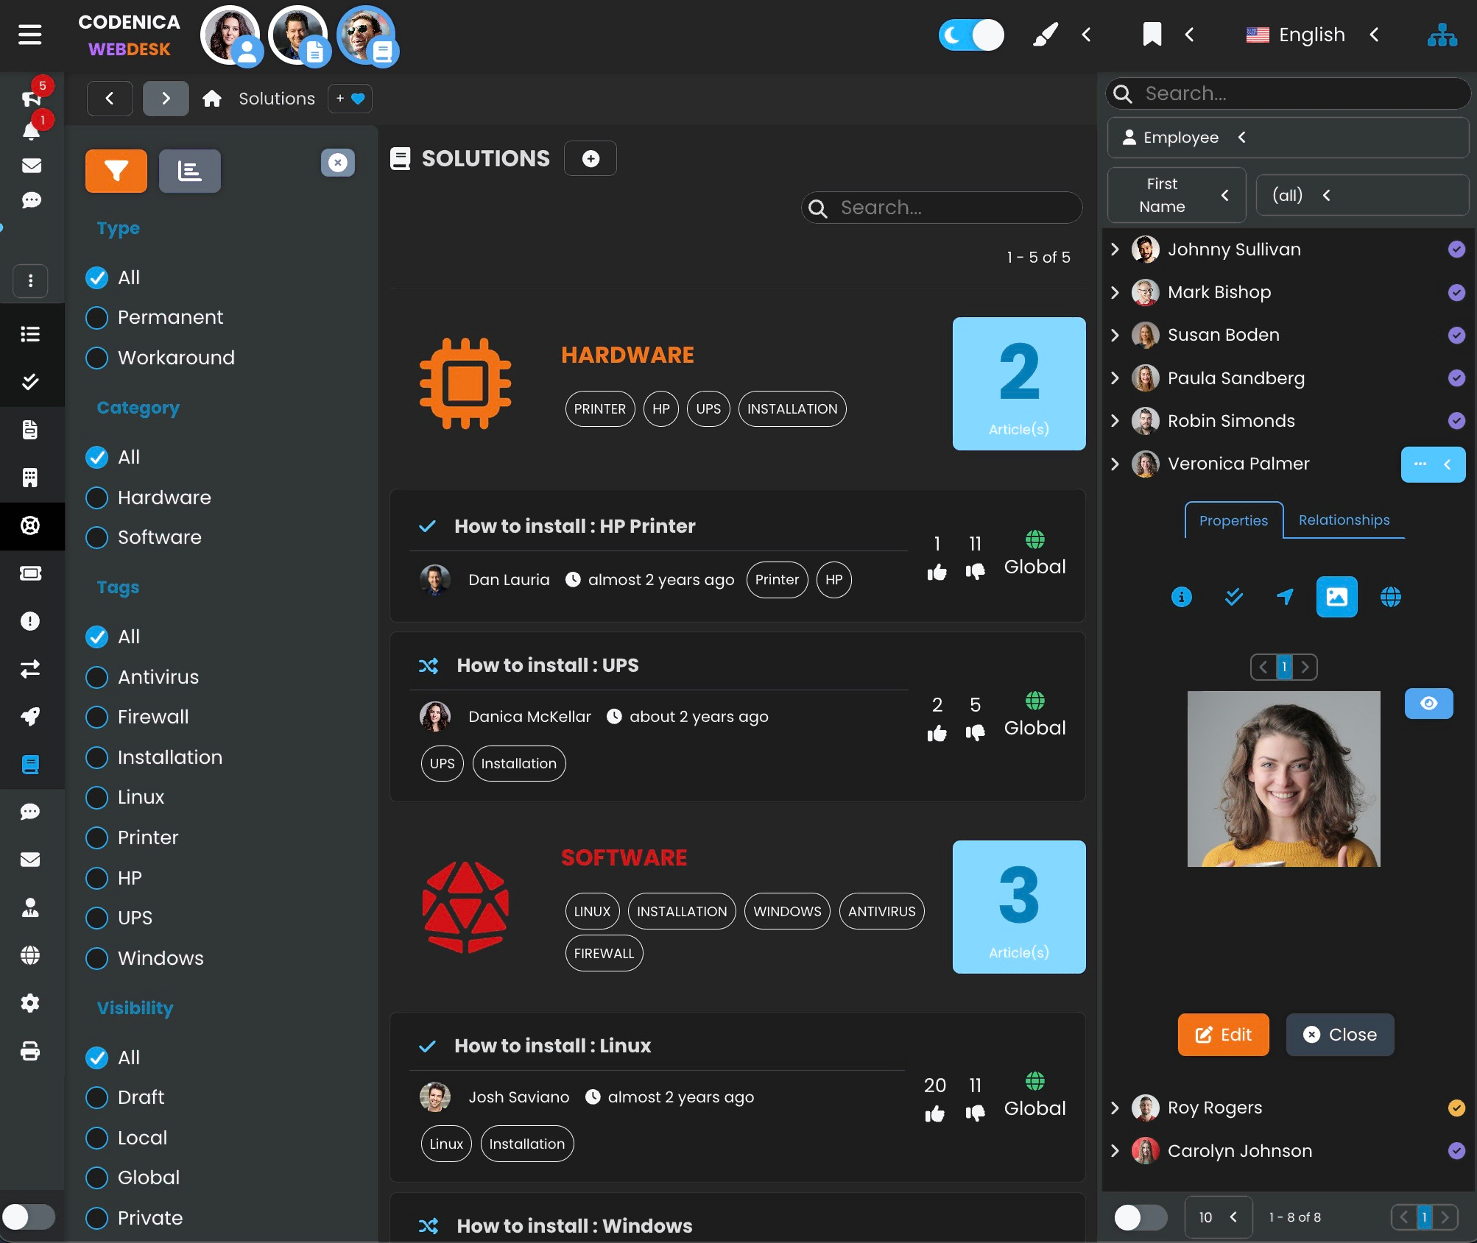Expand Johnny Sullivan's employee record

tap(1114, 249)
